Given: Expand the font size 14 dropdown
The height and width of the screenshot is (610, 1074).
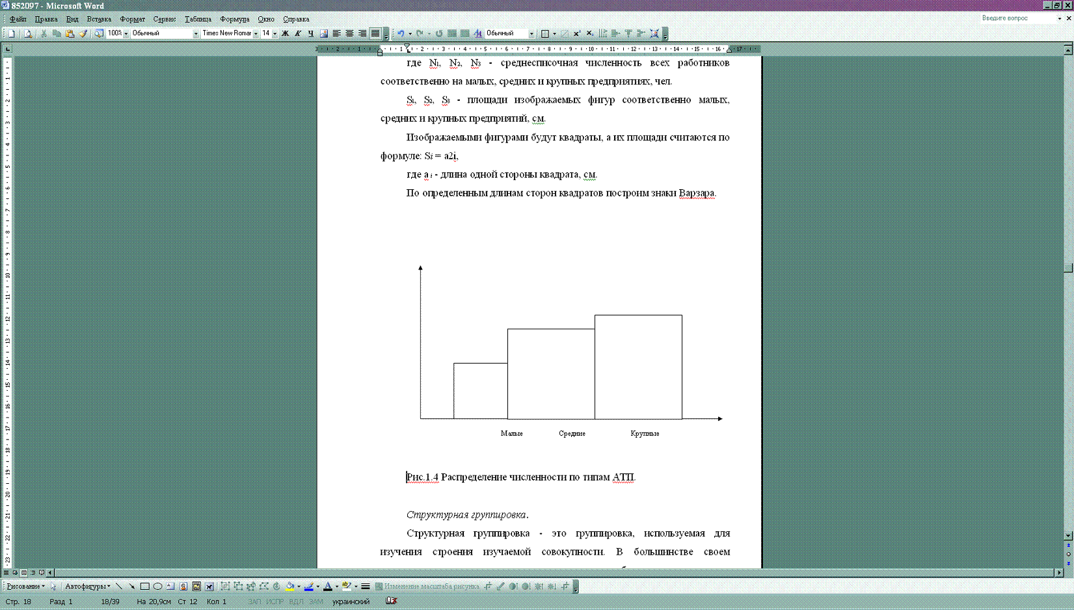Looking at the screenshot, I should [x=275, y=33].
